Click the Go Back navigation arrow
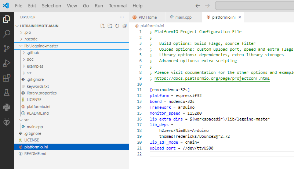The image size is (294, 169). coord(197,6)
